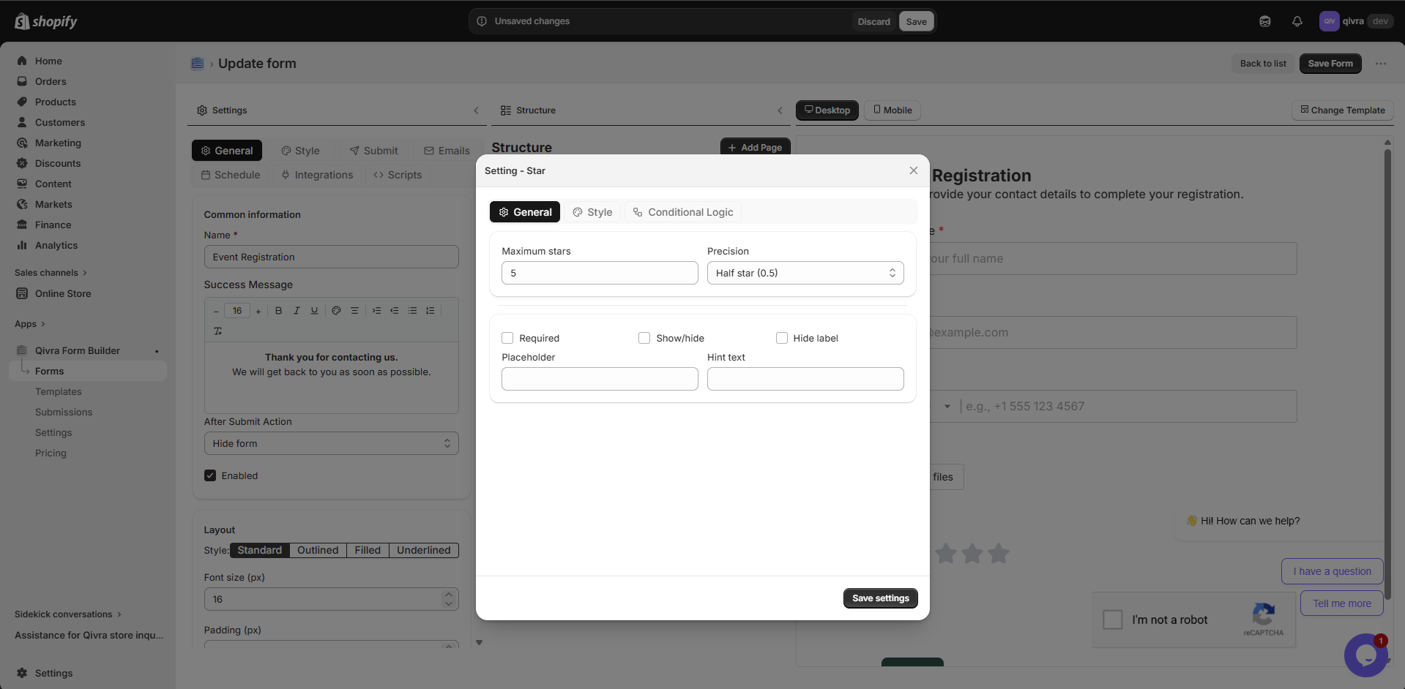Open Discounts in the sidebar
Screen dimensions: 1405x689
tap(58, 163)
